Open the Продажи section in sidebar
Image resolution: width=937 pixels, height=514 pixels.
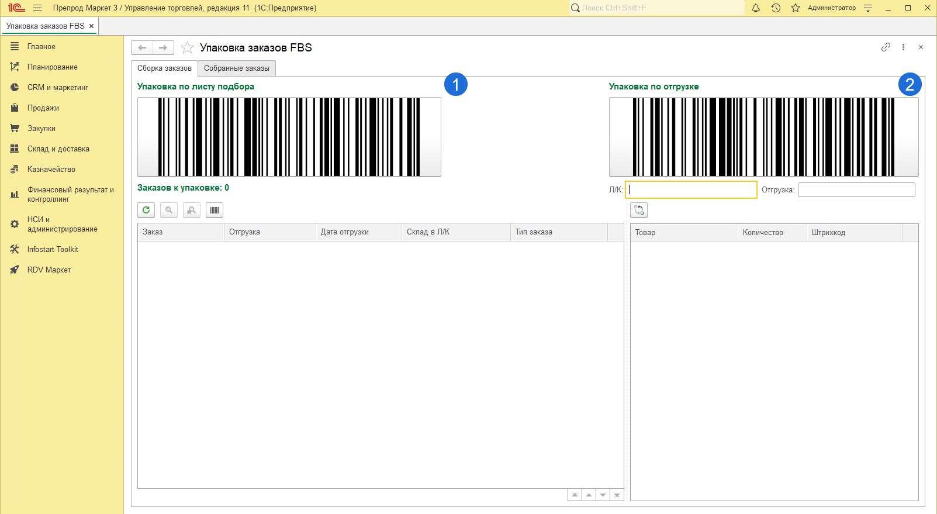pos(43,108)
